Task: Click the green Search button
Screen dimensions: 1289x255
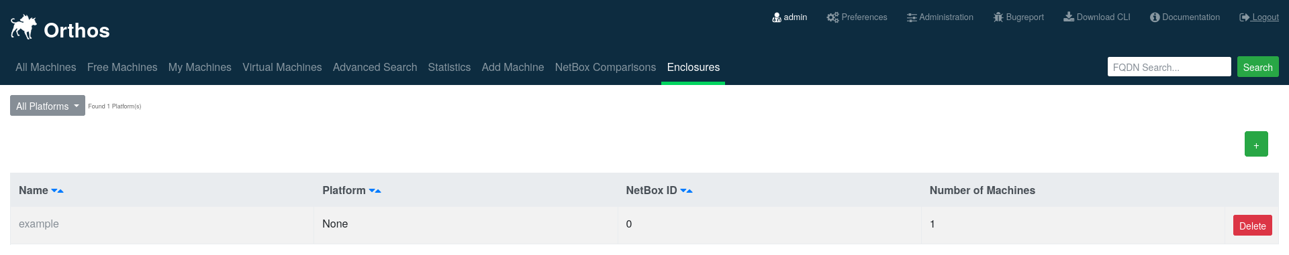Action: (x=1257, y=67)
